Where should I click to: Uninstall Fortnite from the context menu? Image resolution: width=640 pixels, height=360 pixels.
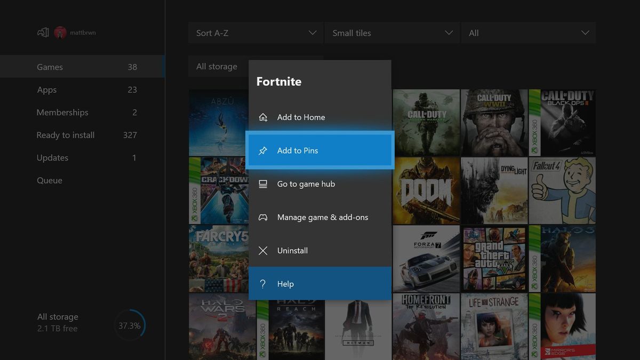coord(293,250)
